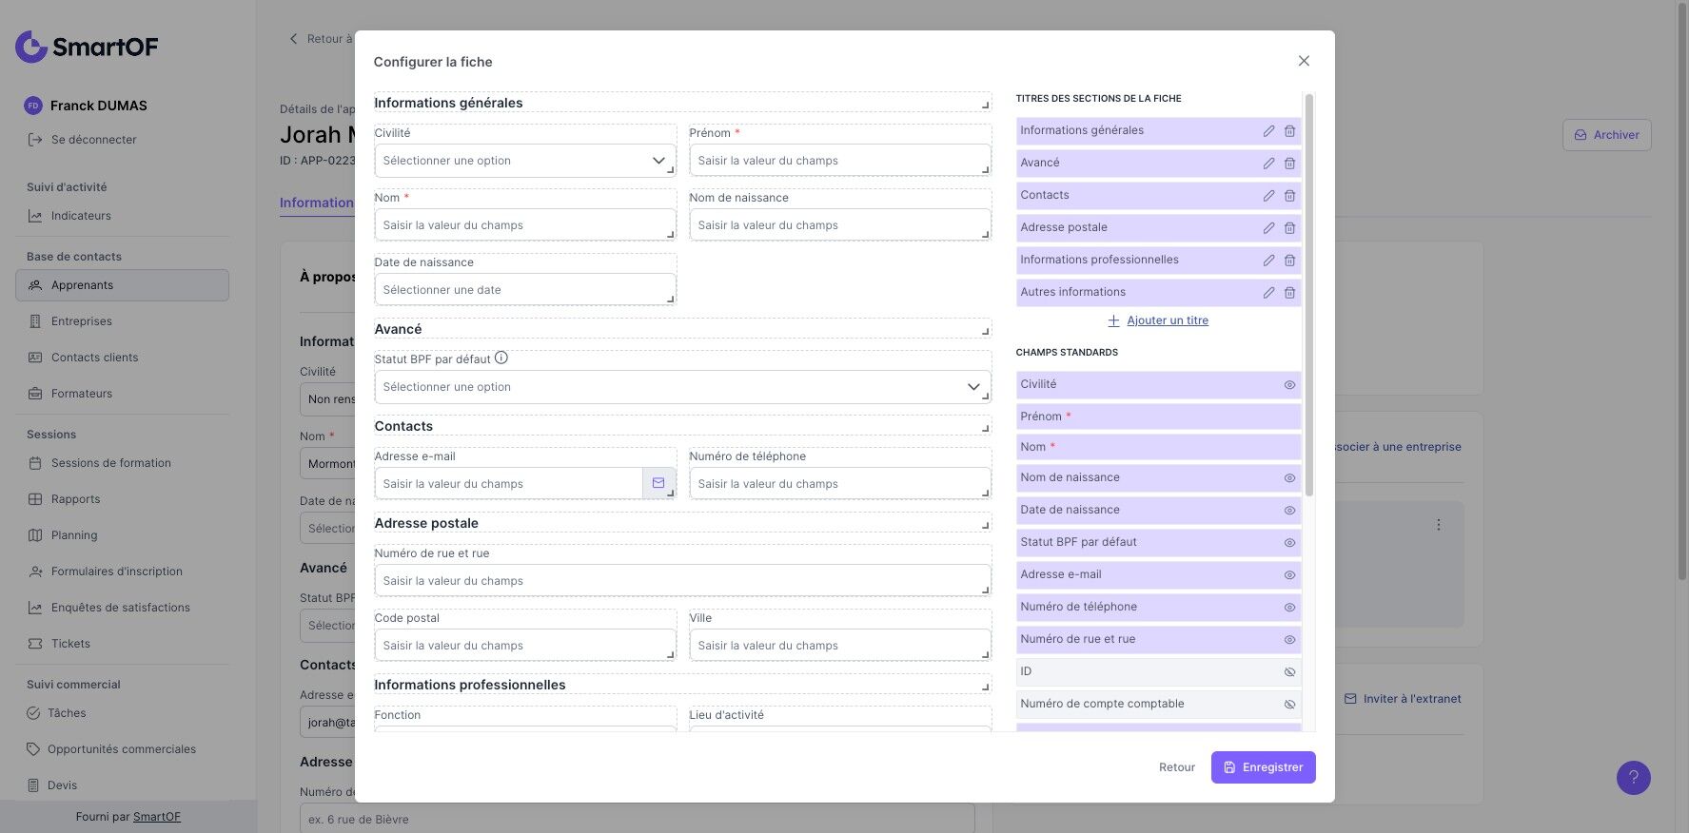This screenshot has width=1689, height=833.
Task: Click the envelope icon in e-mail field
Action: (x=658, y=483)
